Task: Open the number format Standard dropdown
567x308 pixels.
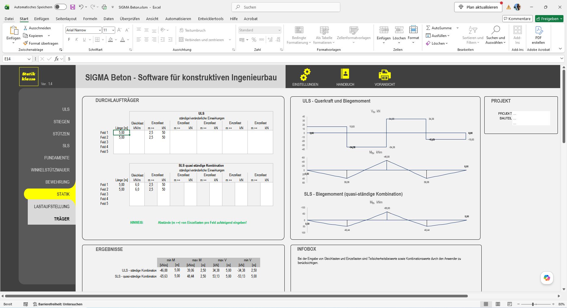Action: pos(279,30)
